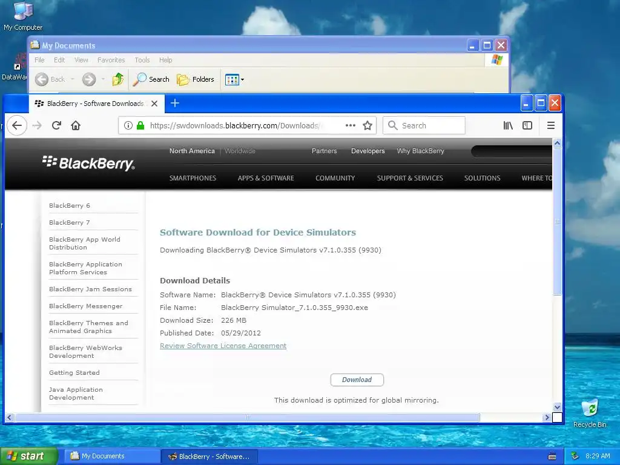This screenshot has height=465, width=620.
Task: Open BlackBerry Messenger sidebar link
Action: [x=86, y=306]
